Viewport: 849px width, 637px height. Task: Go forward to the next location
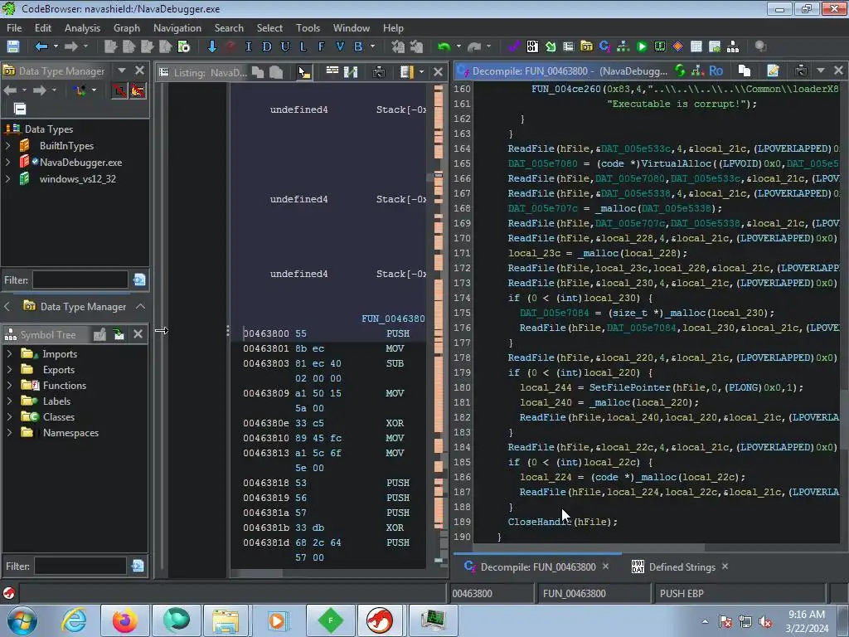70,46
